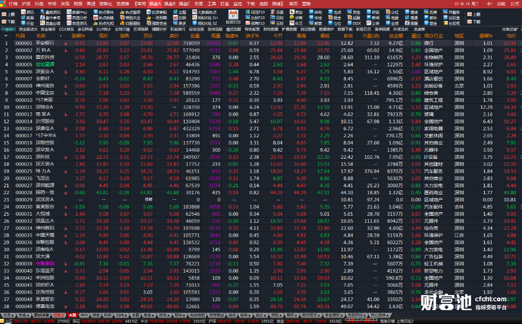Click the back arrow in title bar
This screenshot has width=522, height=324.
(x=489, y=4)
